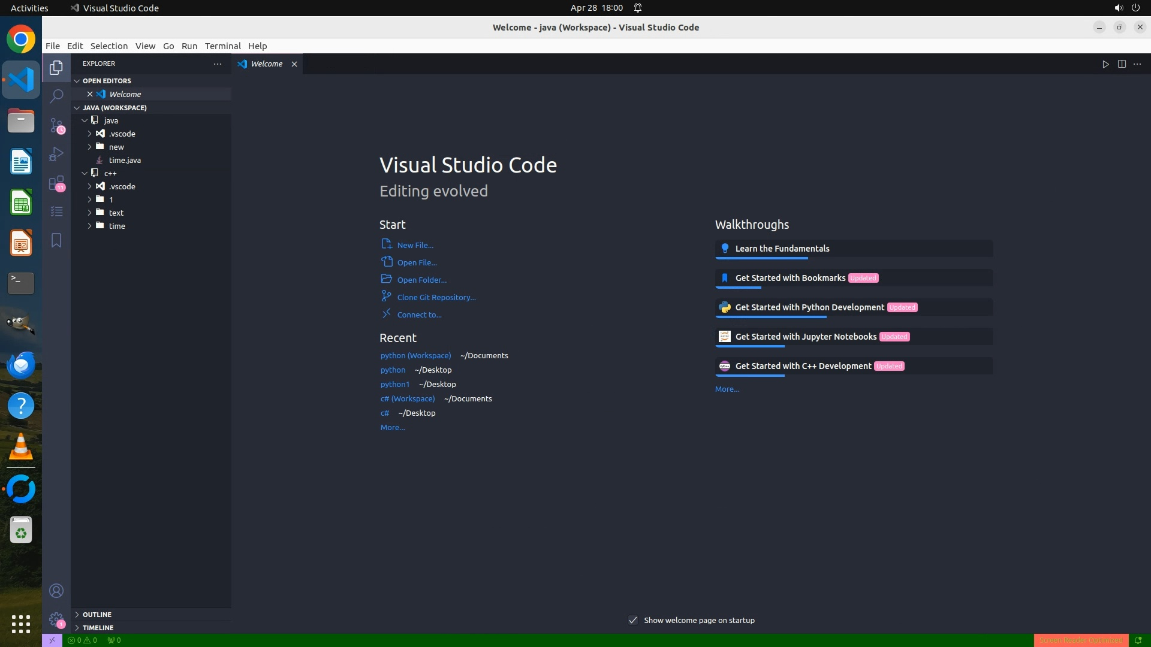This screenshot has width=1151, height=647.
Task: Open Source Control view icon
Action: point(56,125)
